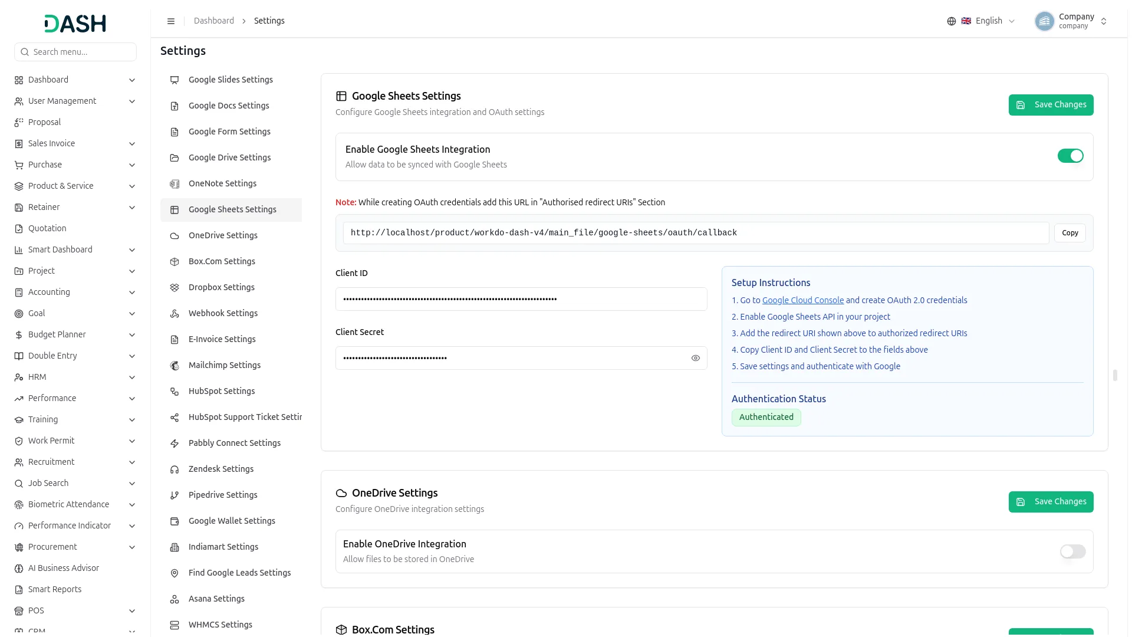The image size is (1132, 637).
Task: Click the Pipedrive Settings icon
Action: coord(175,495)
